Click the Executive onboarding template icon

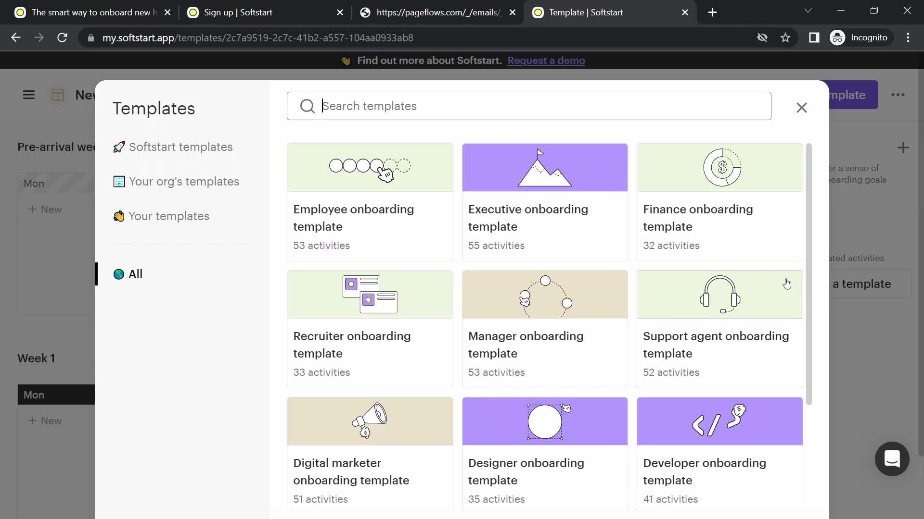pyautogui.click(x=544, y=167)
